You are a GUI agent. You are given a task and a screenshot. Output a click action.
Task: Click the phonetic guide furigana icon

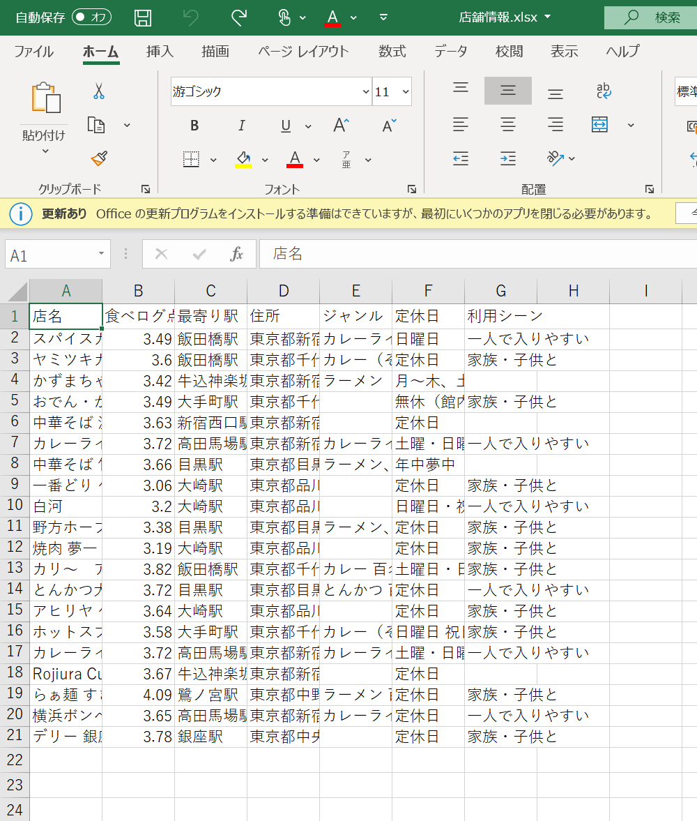346,159
